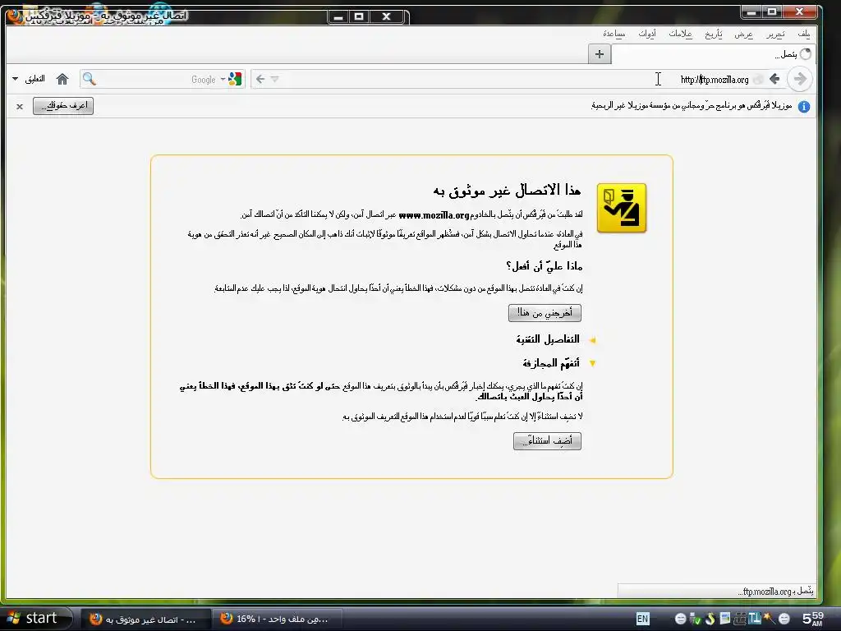This screenshot has width=841, height=631.
Task: Click the 5:59 AM clock
Action: (x=812, y=619)
